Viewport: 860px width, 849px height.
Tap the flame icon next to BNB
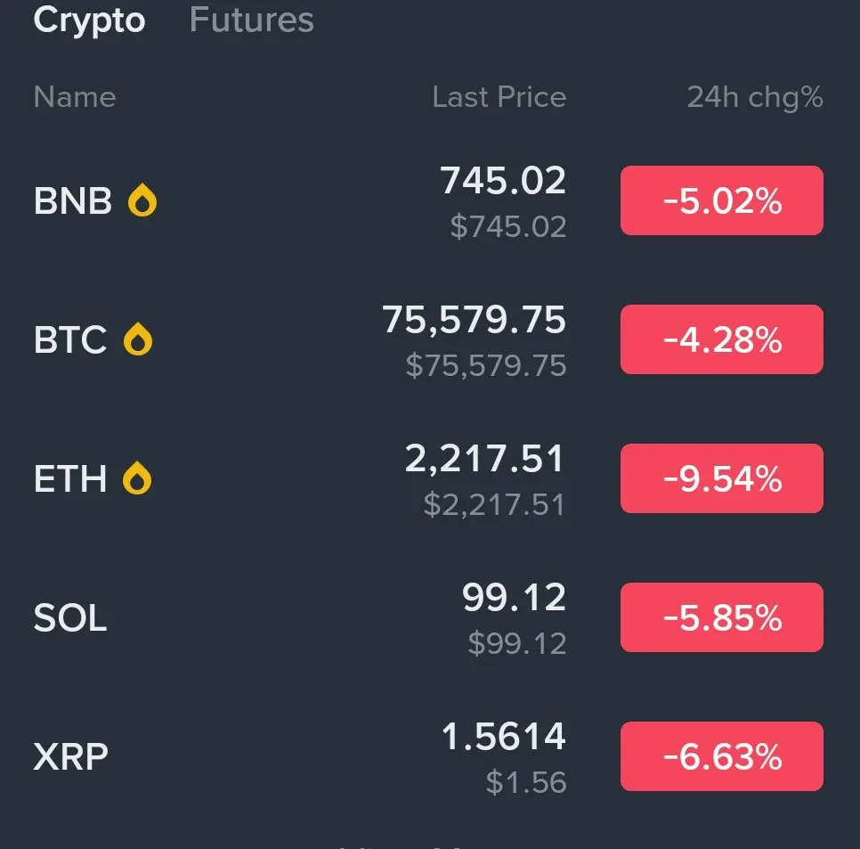[x=142, y=201]
